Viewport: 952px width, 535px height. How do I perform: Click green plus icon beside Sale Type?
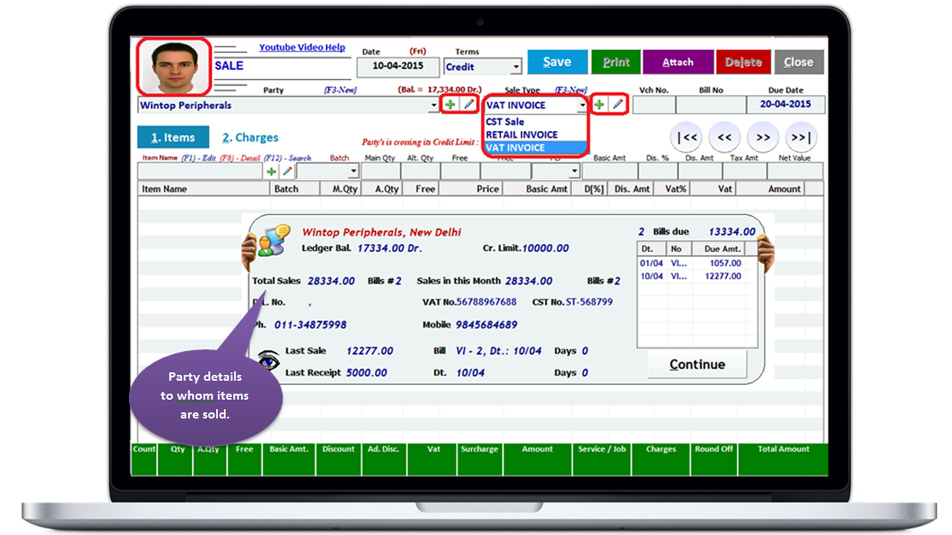tap(599, 104)
